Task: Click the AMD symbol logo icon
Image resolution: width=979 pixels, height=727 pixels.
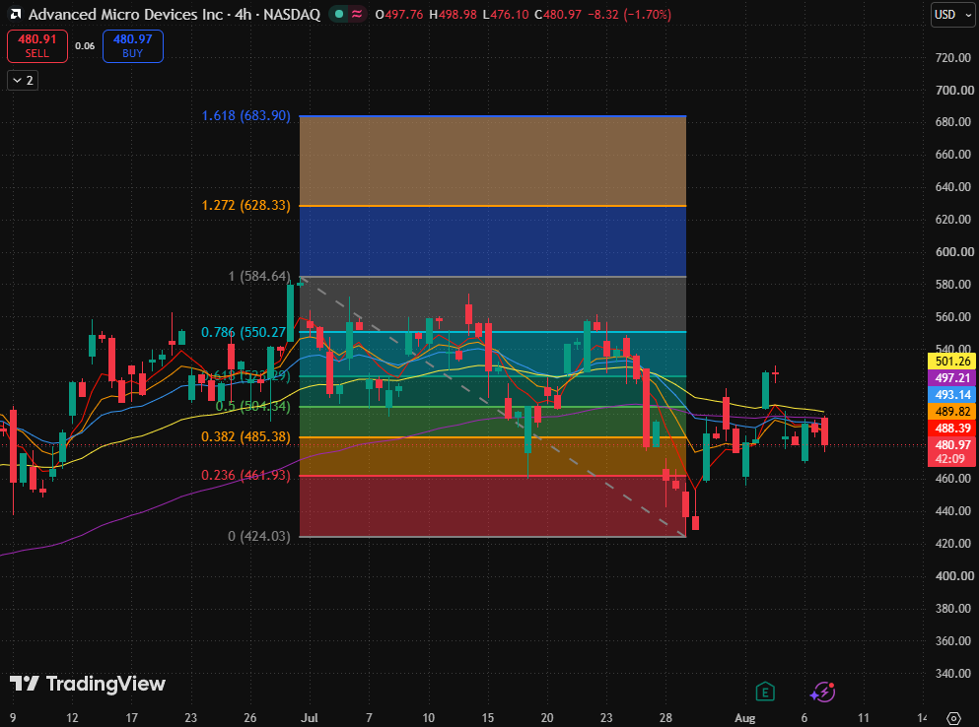Action: [16, 14]
